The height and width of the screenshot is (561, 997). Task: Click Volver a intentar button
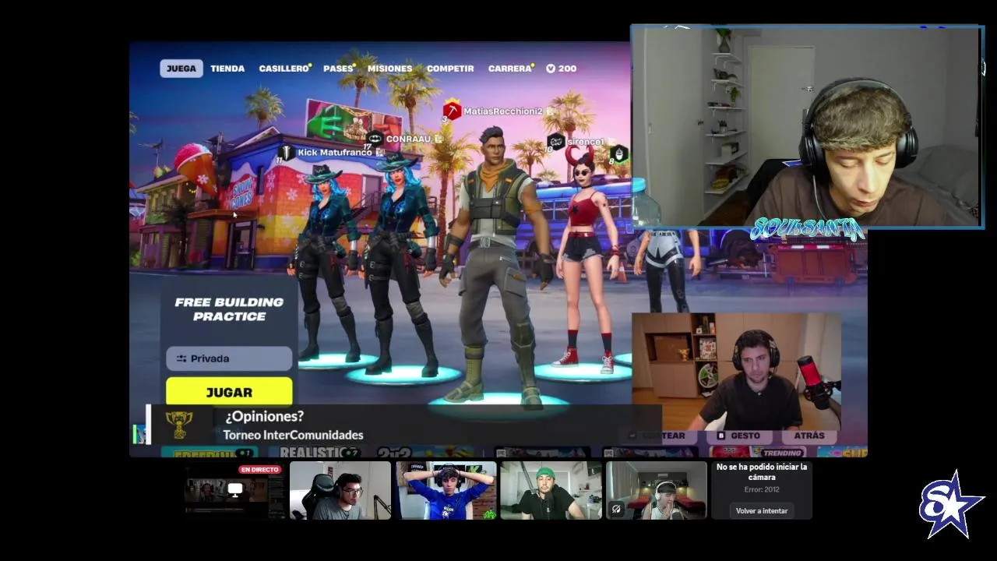tap(762, 510)
